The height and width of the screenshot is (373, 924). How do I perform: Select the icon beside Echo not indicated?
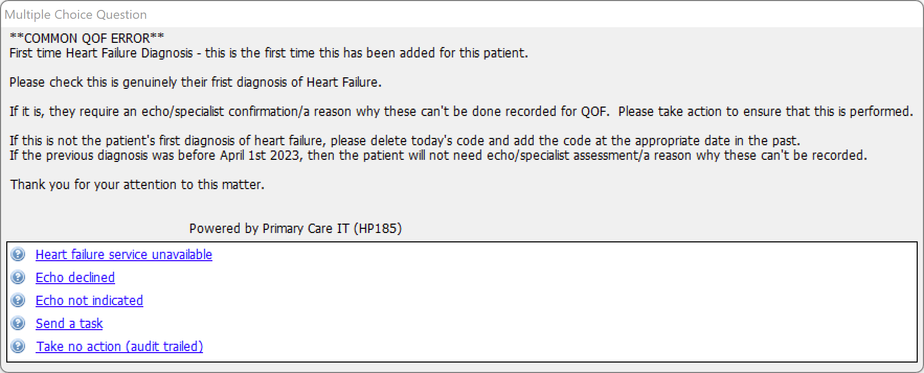click(18, 300)
